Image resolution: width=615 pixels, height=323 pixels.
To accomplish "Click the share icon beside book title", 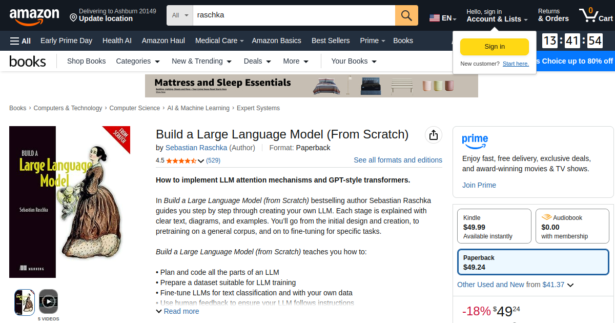I will [x=434, y=135].
